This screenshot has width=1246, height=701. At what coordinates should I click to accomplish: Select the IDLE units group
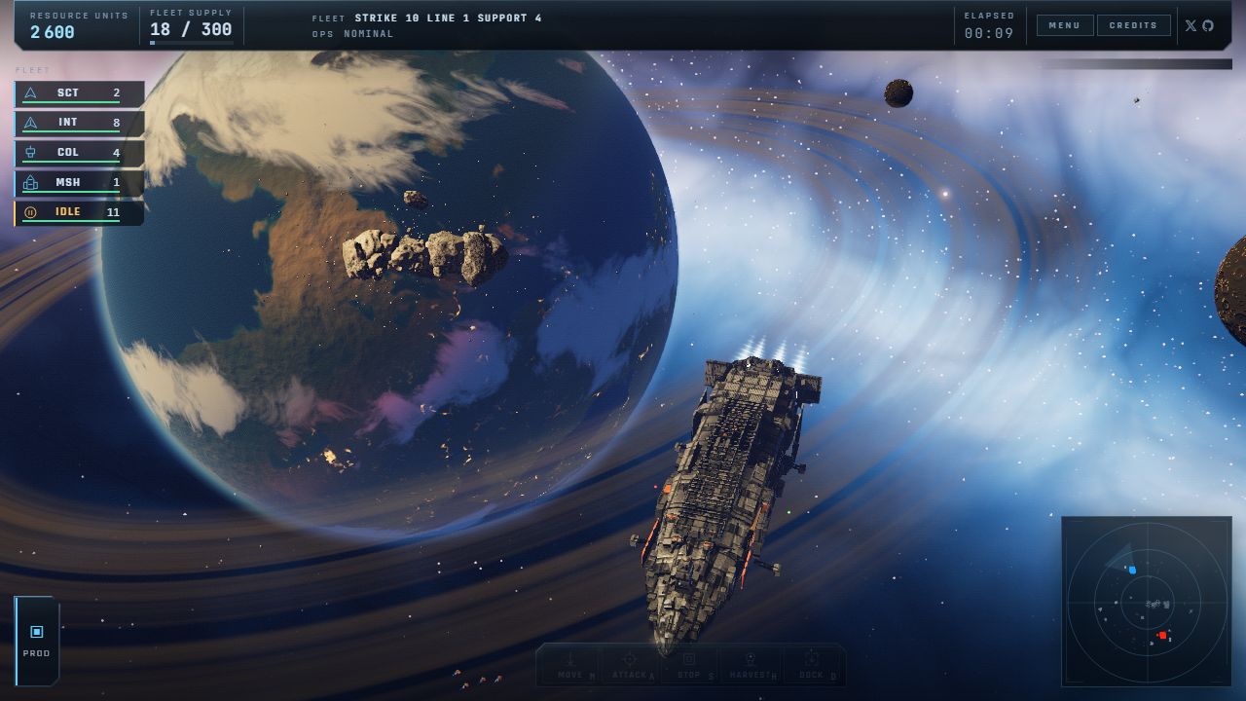click(80, 212)
